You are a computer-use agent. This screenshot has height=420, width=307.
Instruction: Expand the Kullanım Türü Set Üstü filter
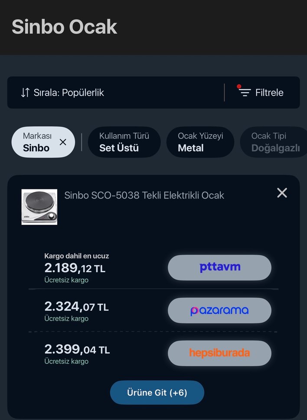point(124,142)
